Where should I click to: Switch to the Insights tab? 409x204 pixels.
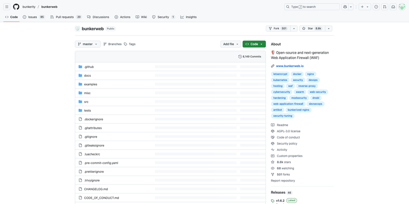(188, 17)
